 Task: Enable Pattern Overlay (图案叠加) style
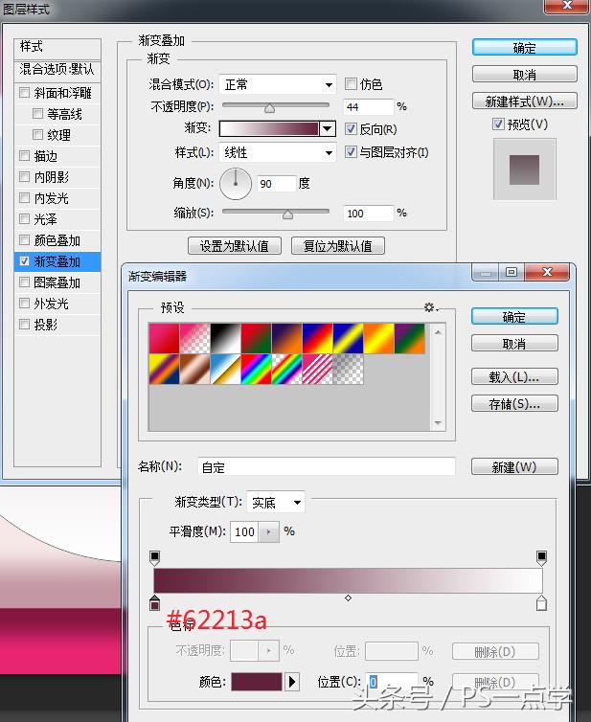click(24, 282)
